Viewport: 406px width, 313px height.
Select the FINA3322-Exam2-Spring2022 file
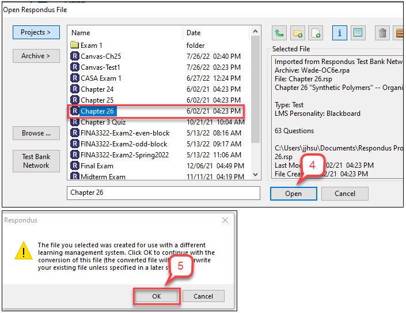[x=158, y=154]
